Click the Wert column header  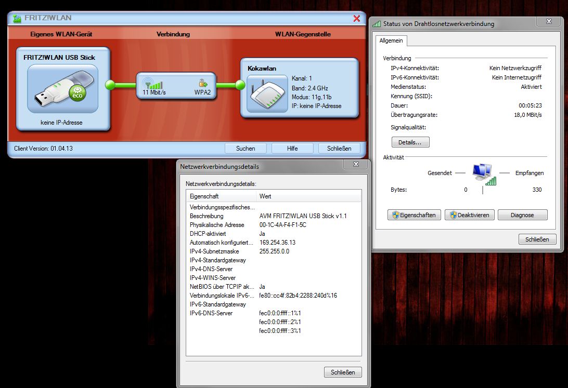308,196
